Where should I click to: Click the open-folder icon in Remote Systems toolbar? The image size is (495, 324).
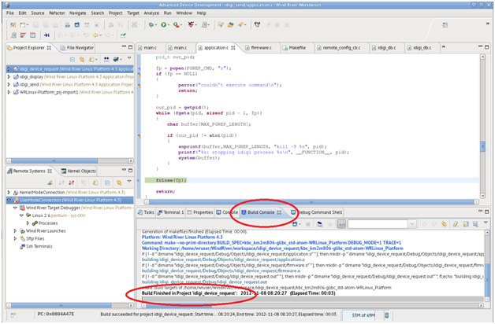pos(95,182)
